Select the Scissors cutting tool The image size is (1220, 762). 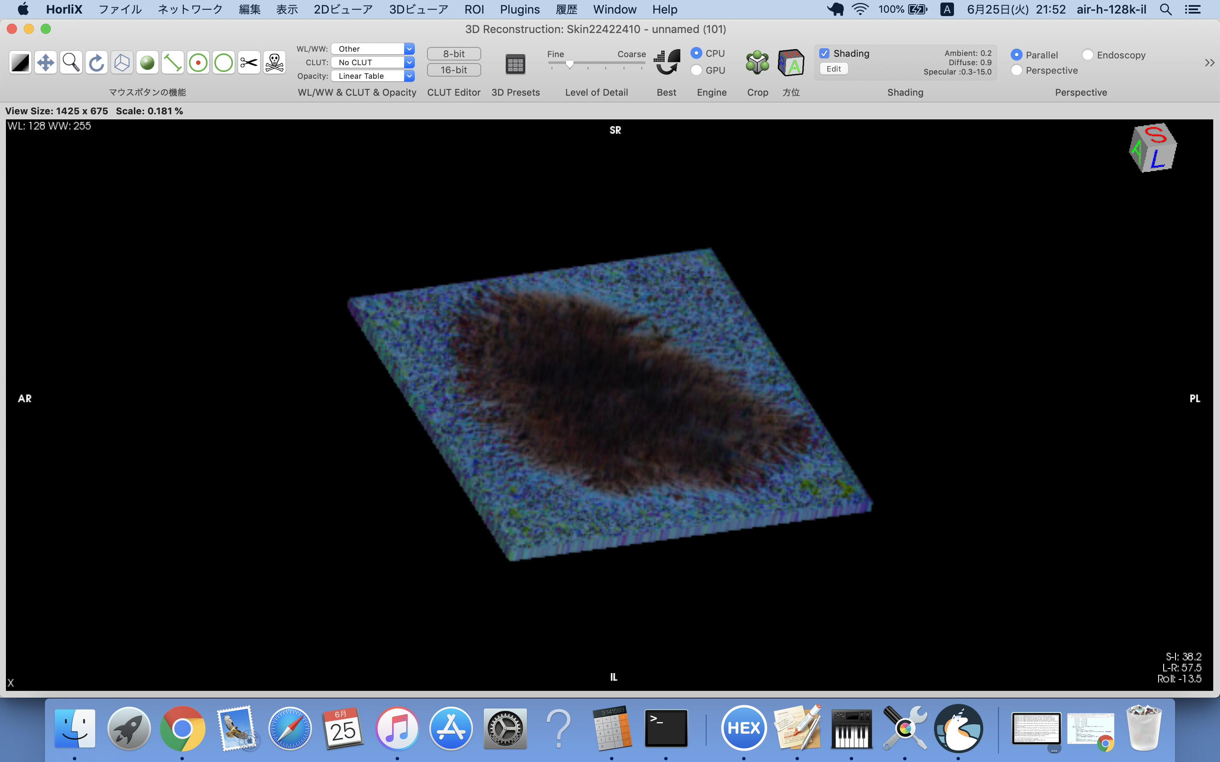[x=249, y=63]
